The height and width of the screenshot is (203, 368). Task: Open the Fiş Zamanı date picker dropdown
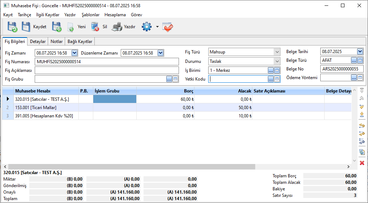pyautogui.click(x=74, y=53)
